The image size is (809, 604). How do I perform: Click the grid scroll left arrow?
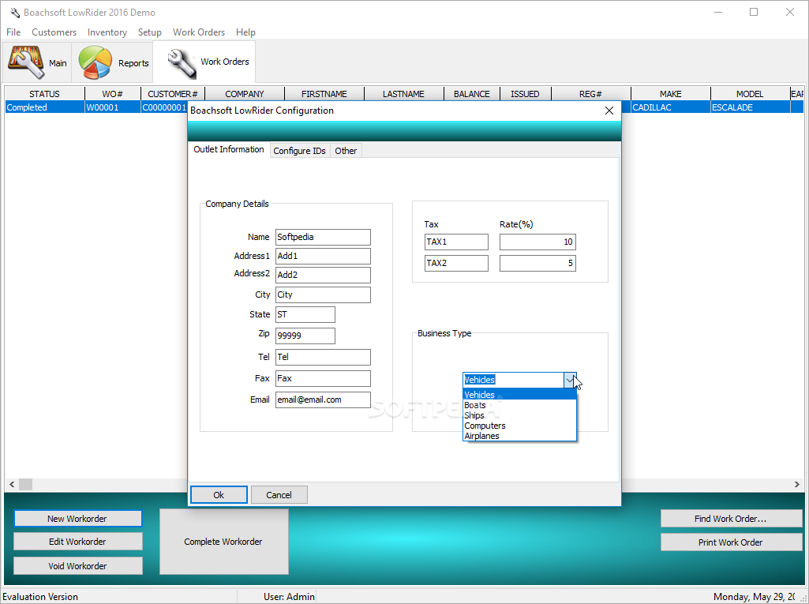point(12,484)
